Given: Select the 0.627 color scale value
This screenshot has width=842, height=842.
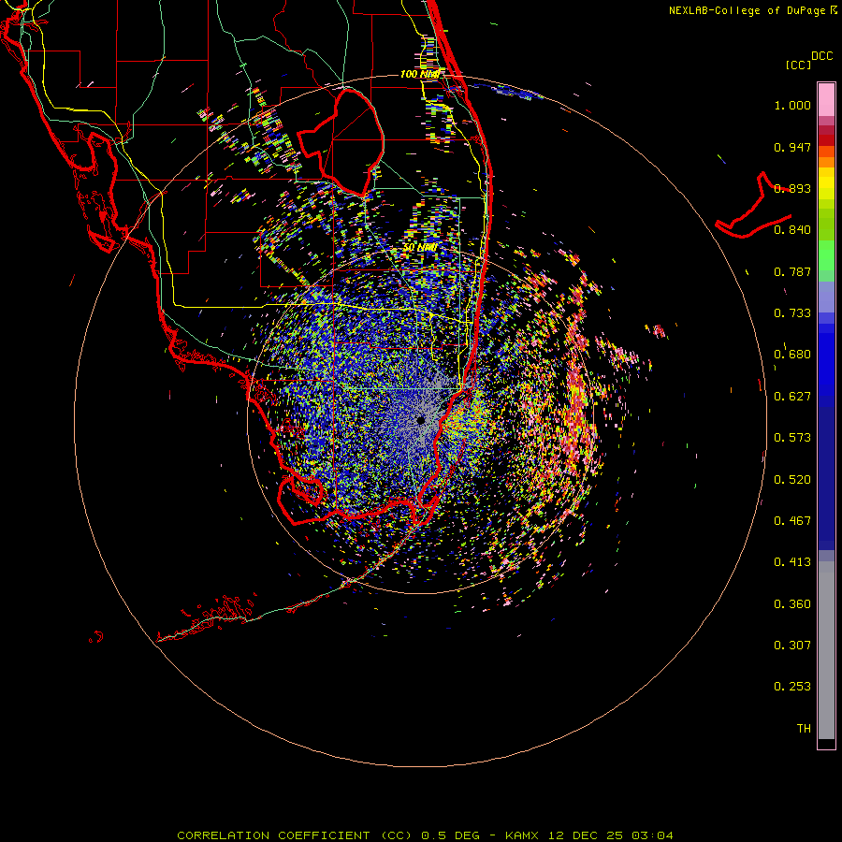Looking at the screenshot, I should (x=792, y=397).
